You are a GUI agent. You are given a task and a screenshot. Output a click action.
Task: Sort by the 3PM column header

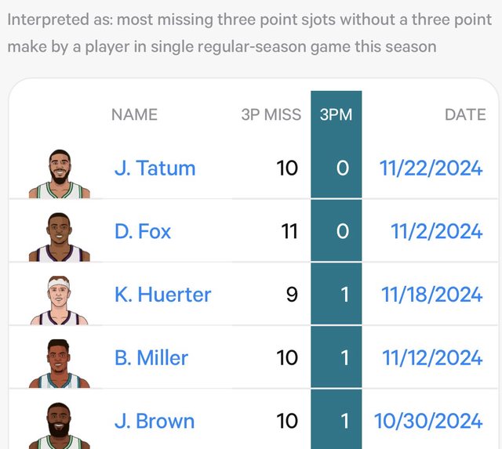click(336, 114)
